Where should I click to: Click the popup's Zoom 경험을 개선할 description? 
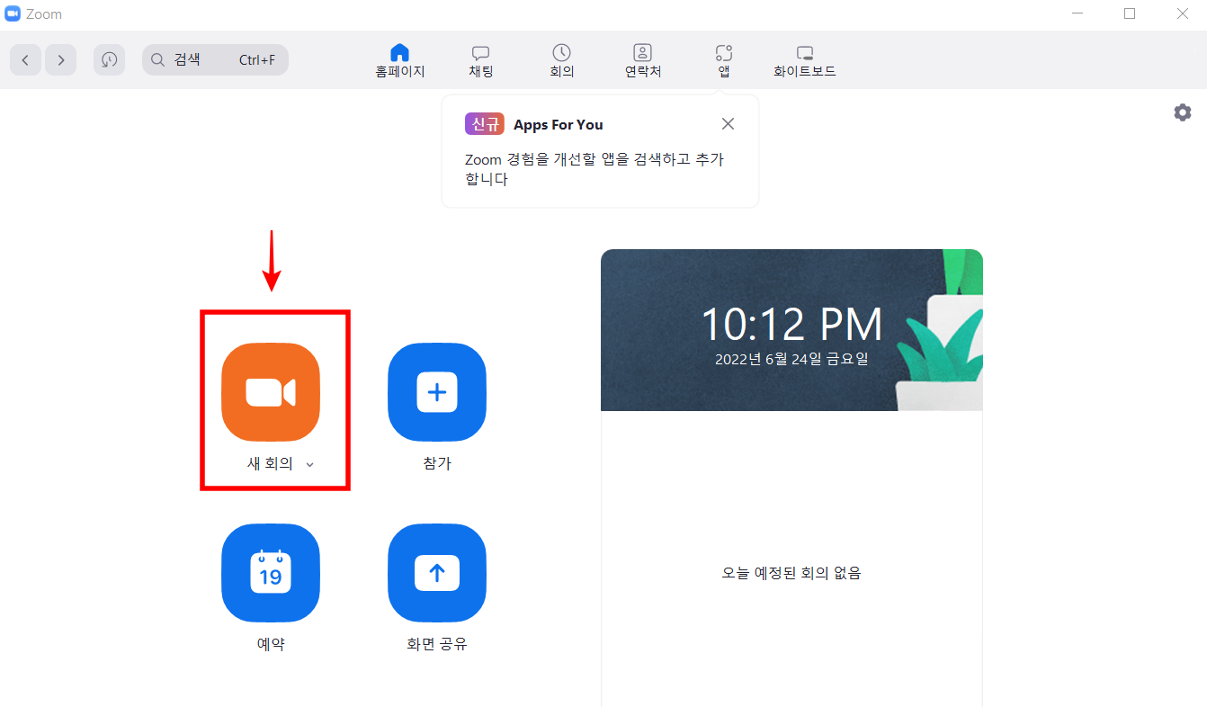point(595,169)
